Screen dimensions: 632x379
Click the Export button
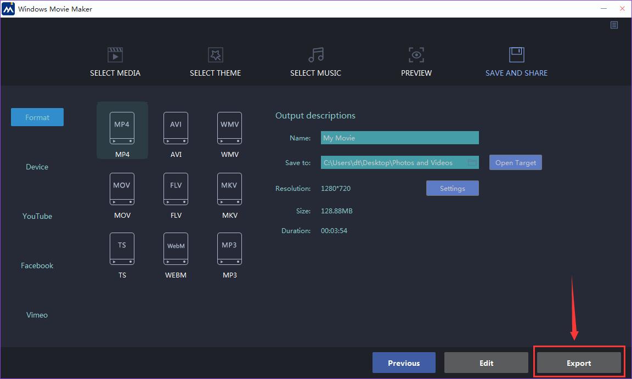point(579,363)
